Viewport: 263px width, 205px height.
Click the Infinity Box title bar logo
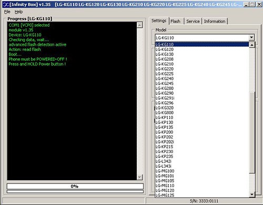pyautogui.click(x=6, y=5)
